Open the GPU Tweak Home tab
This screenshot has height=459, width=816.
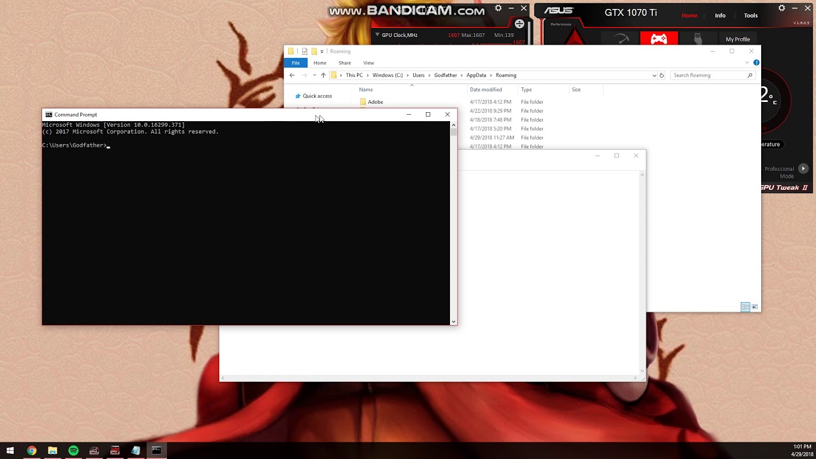point(689,15)
